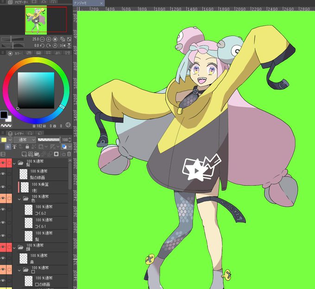315x289 pixels.
Task: Click the layer opacity slider
Action: [x=49, y=140]
